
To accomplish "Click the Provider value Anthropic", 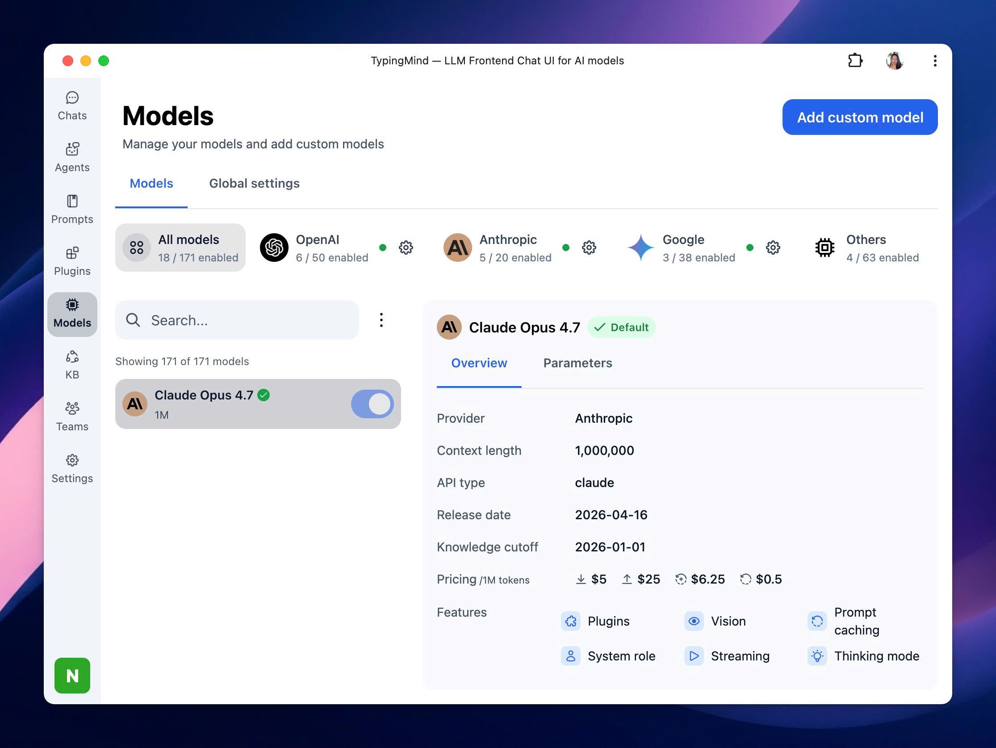I will point(603,418).
